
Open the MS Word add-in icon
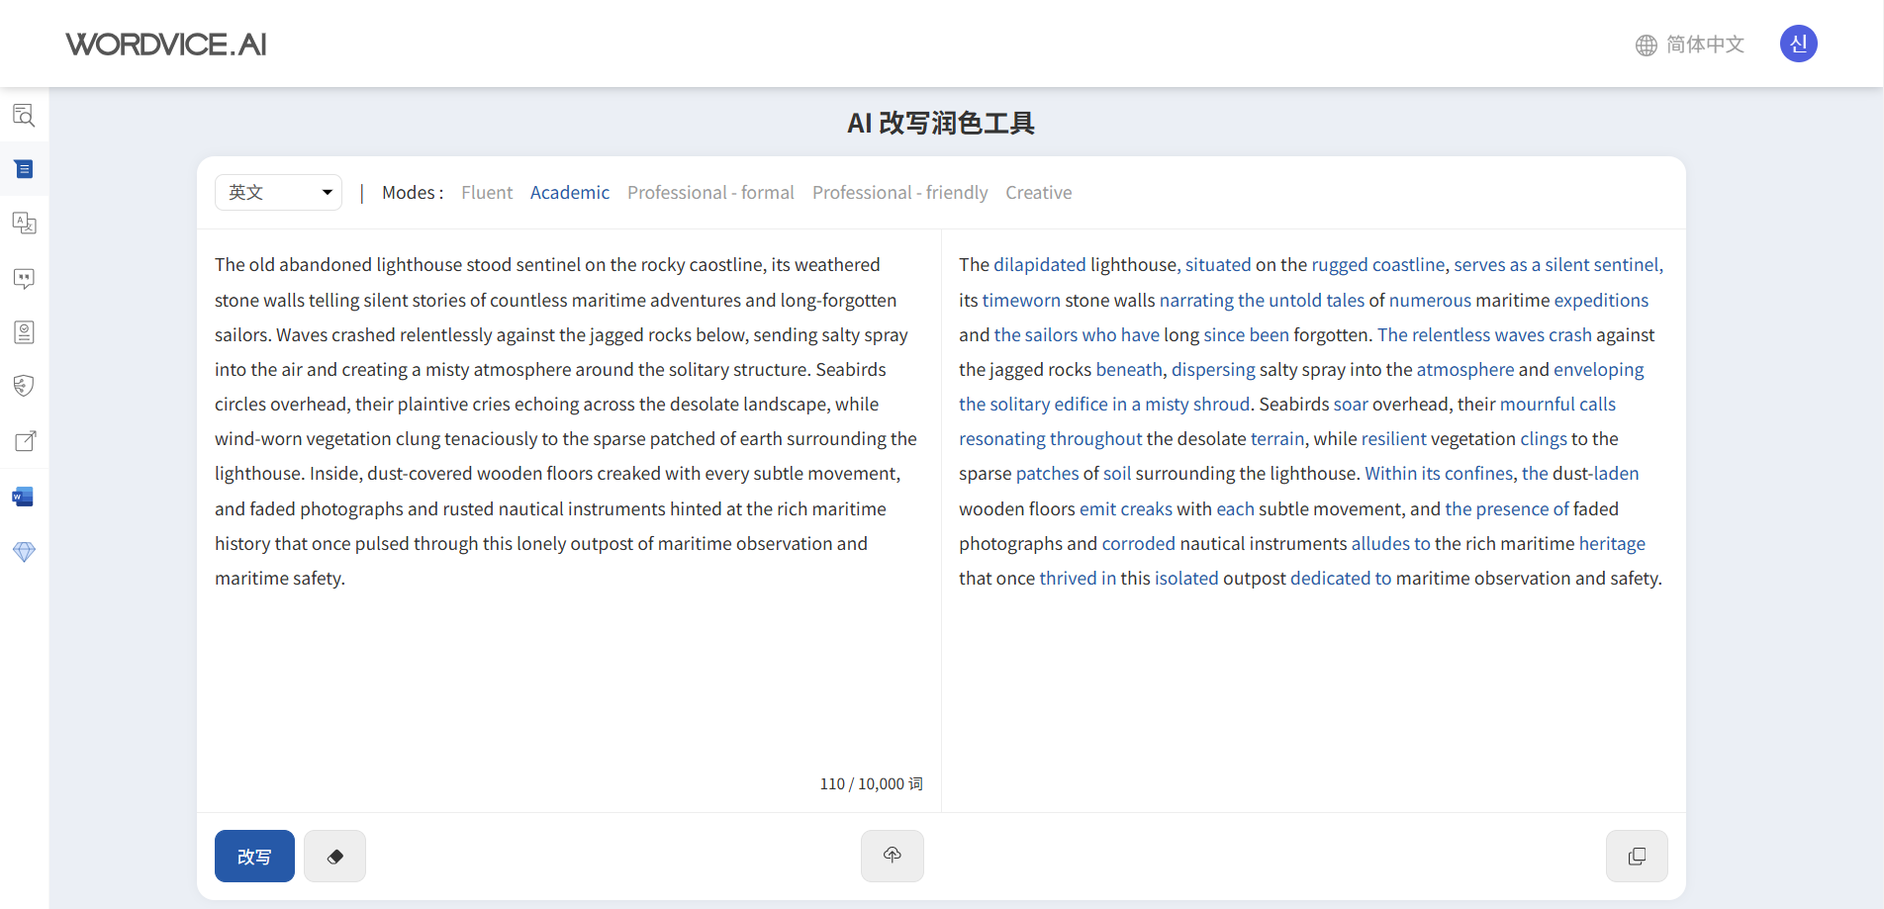(24, 496)
